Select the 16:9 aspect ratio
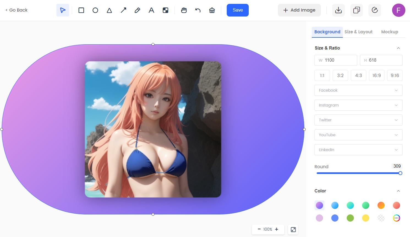This screenshot has height=237, width=410. 376,75
